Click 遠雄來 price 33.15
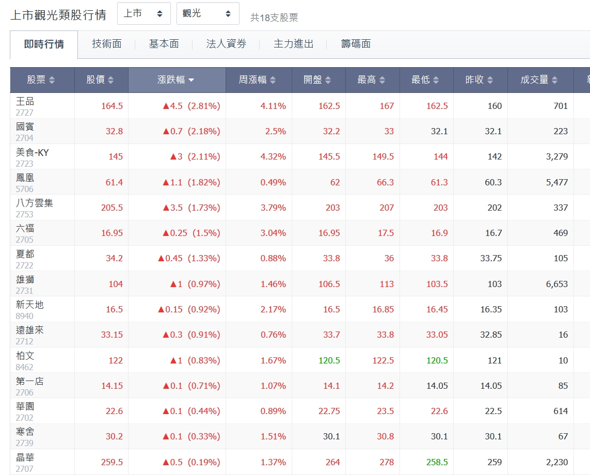 (x=111, y=335)
